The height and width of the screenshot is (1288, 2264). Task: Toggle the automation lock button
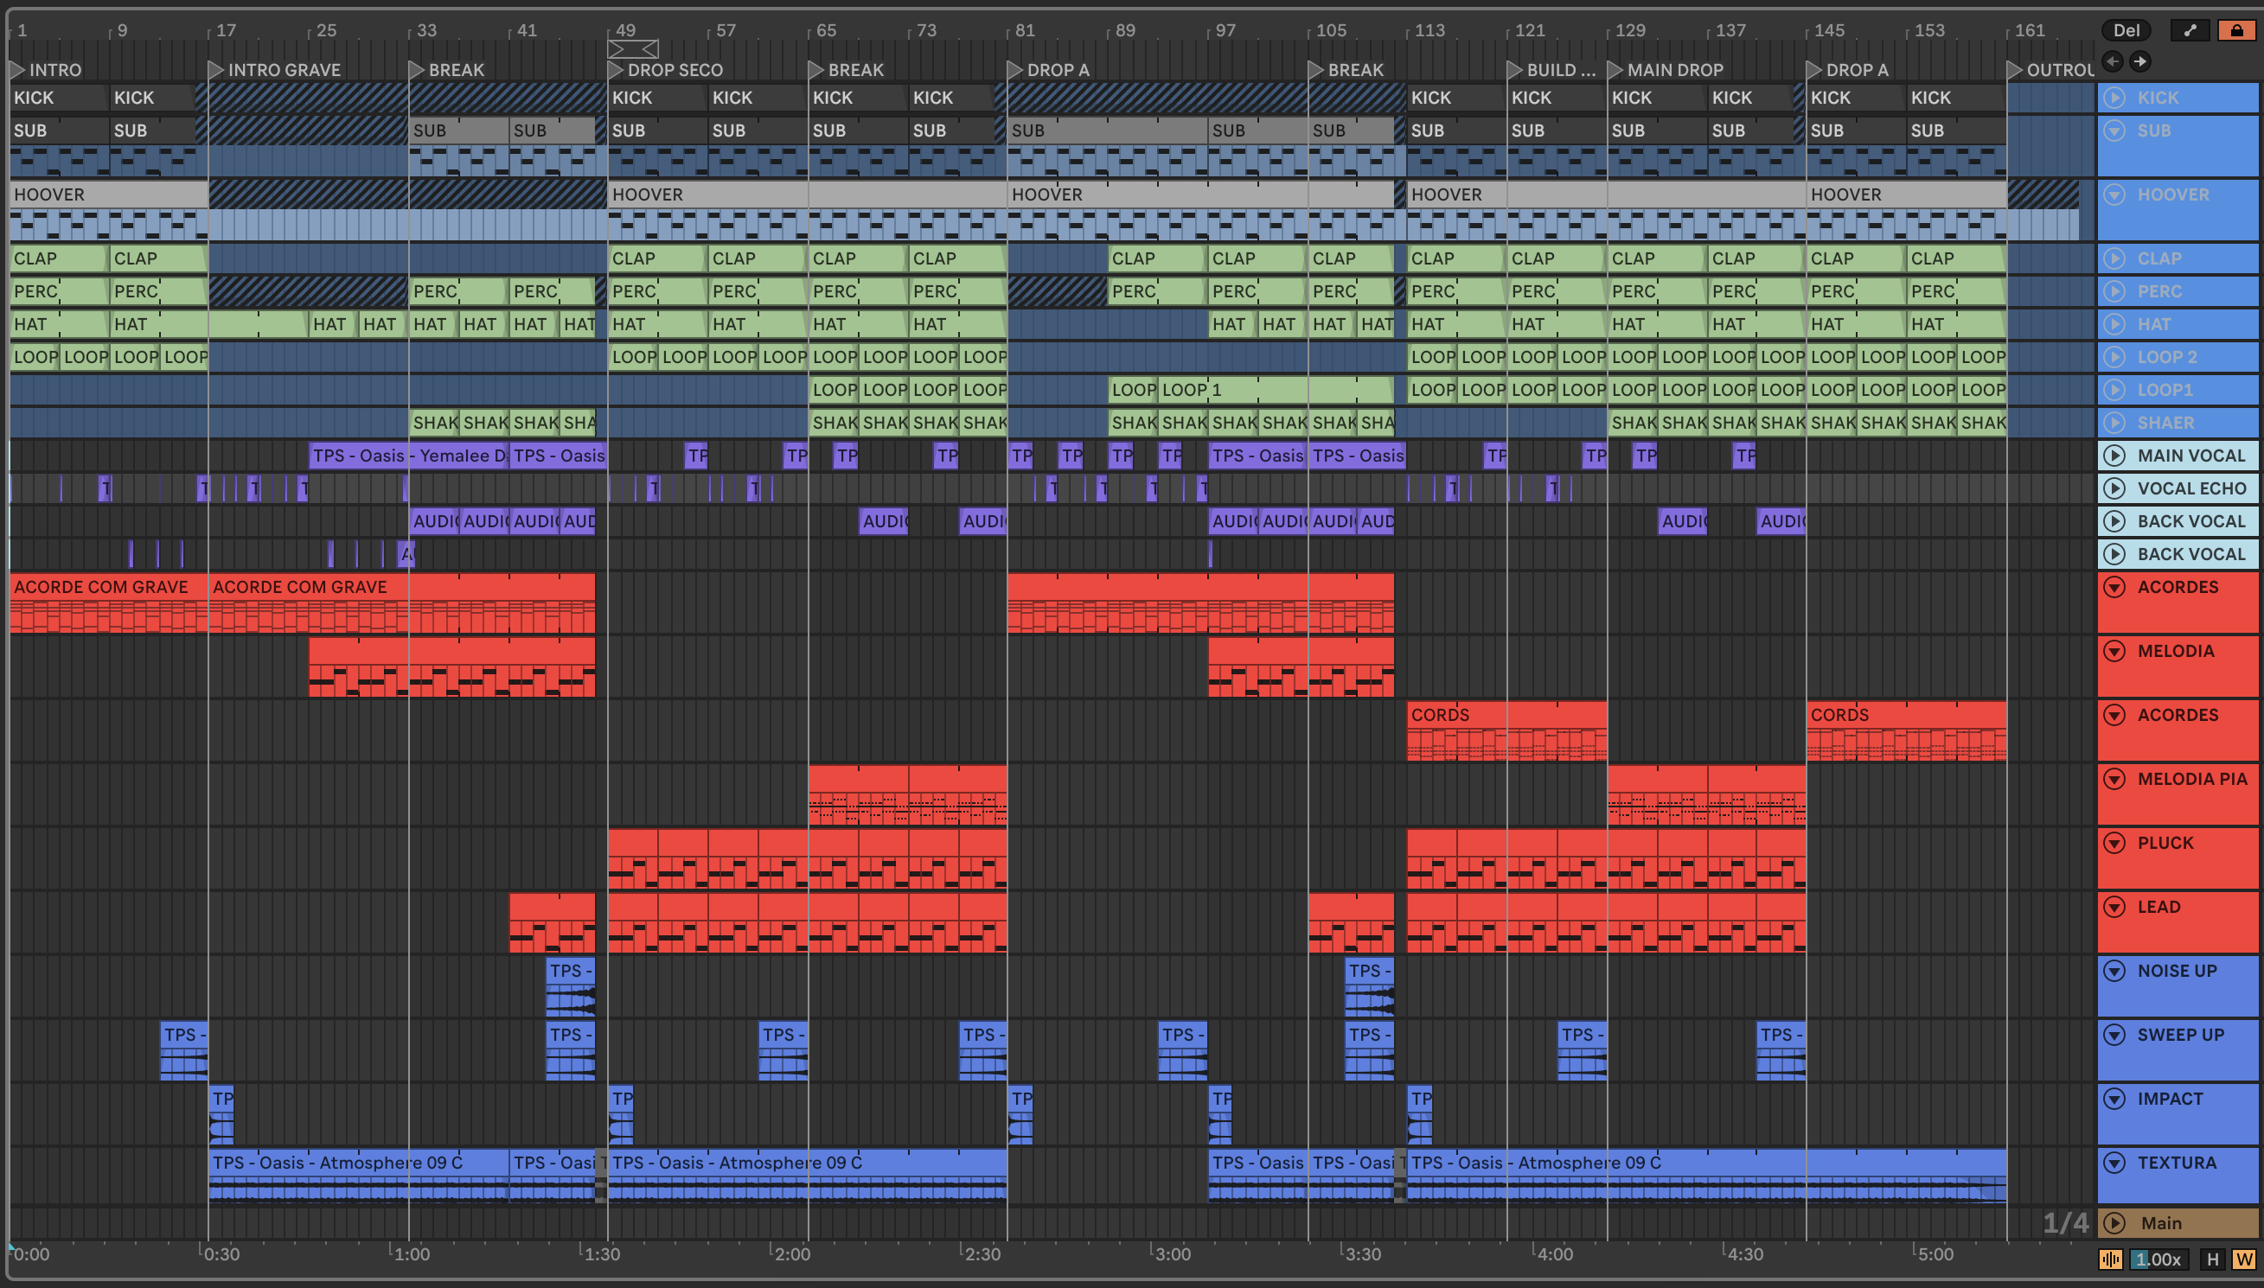pyautogui.click(x=2236, y=30)
